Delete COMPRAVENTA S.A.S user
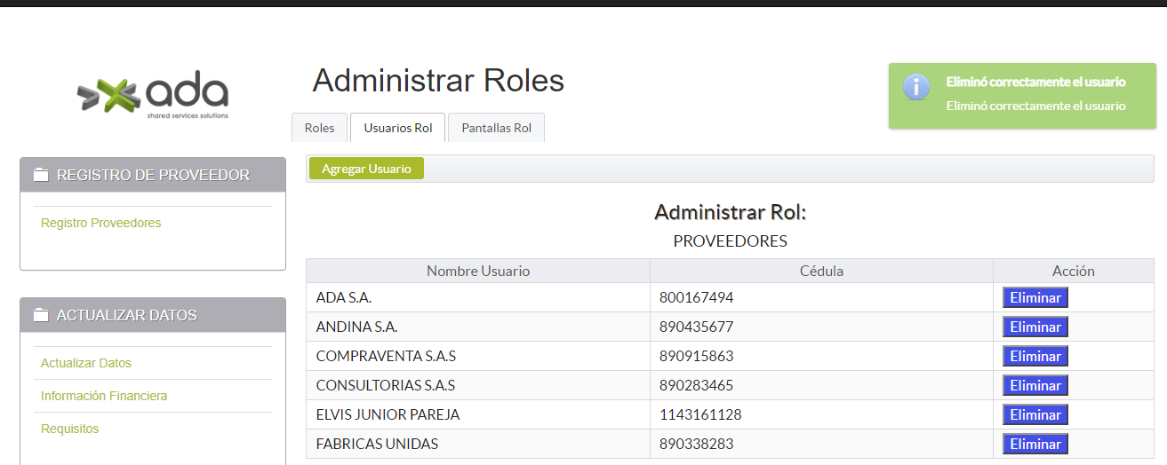This screenshot has height=465, width=1167. (1035, 356)
